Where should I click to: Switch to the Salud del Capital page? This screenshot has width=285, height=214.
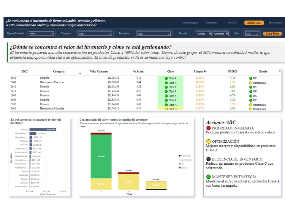point(190,23)
